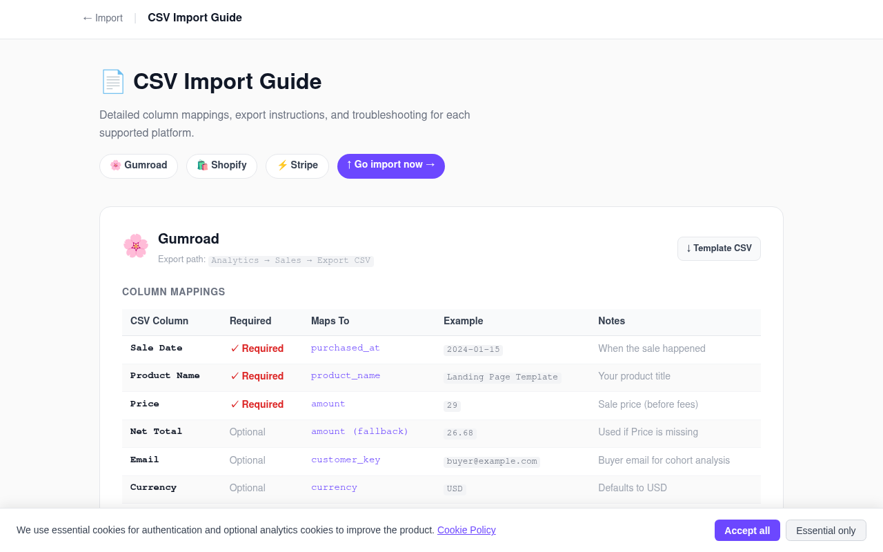The image size is (883, 552).
Task: Open the Cookie Policy link
Action: pyautogui.click(x=466, y=530)
